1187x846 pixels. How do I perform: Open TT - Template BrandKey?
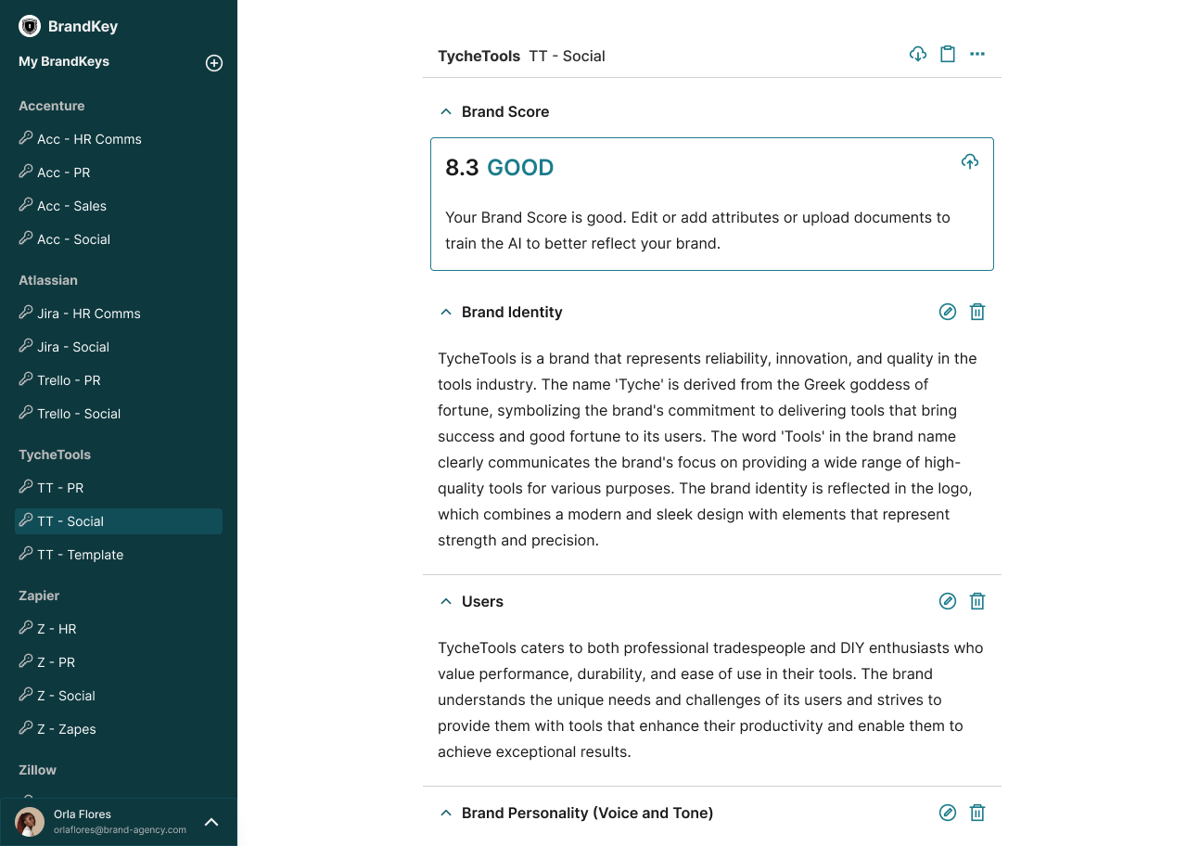click(x=119, y=555)
